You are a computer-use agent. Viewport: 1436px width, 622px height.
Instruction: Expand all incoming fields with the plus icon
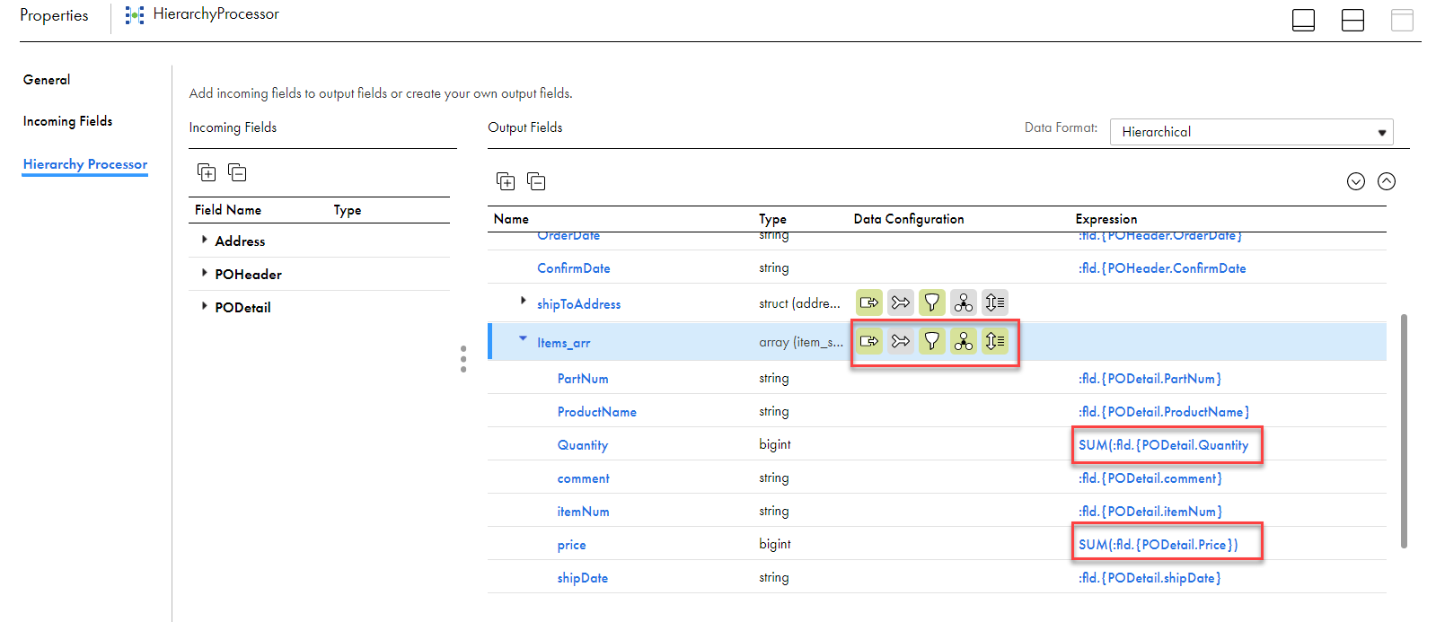pos(207,172)
